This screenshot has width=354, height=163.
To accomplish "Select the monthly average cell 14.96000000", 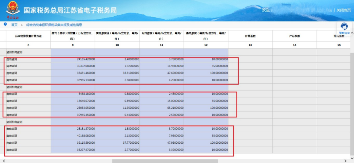I will (161, 66).
